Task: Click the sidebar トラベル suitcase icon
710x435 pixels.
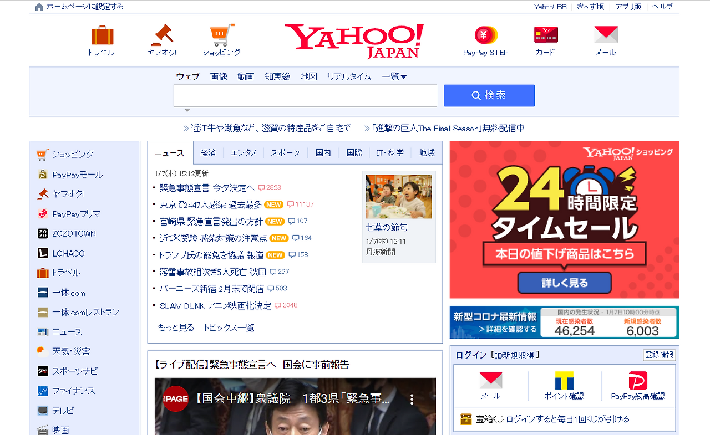Action: click(x=43, y=273)
